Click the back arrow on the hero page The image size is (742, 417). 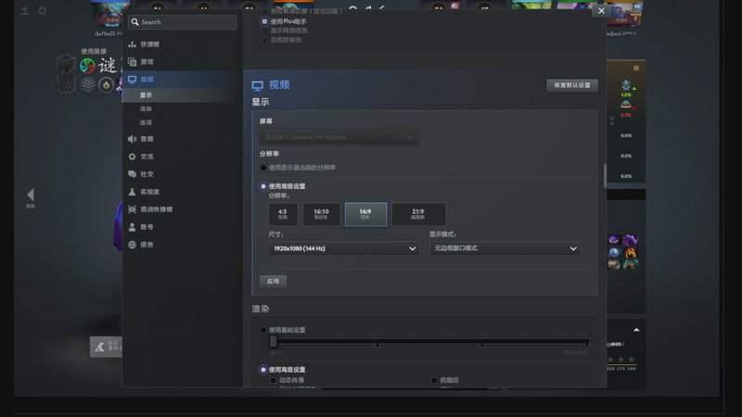click(31, 195)
